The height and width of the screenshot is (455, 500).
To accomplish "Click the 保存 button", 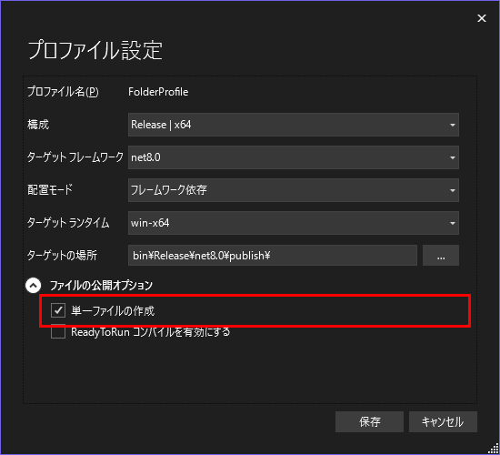I will (x=369, y=422).
